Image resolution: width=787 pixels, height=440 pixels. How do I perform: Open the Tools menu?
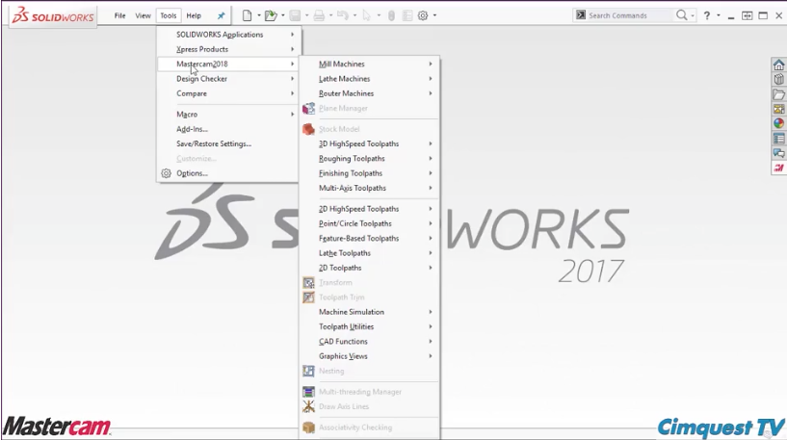pyautogui.click(x=169, y=15)
